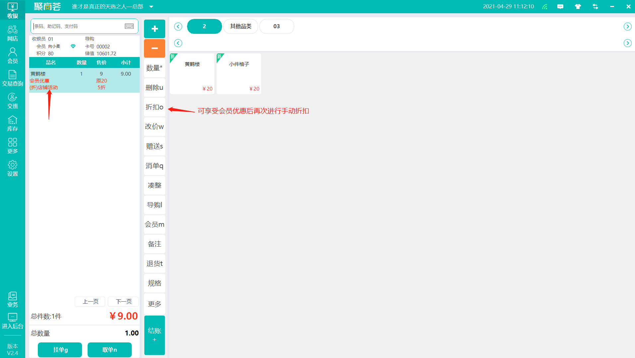Click the 数量 column header
The image size is (635, 358).
(x=82, y=62)
